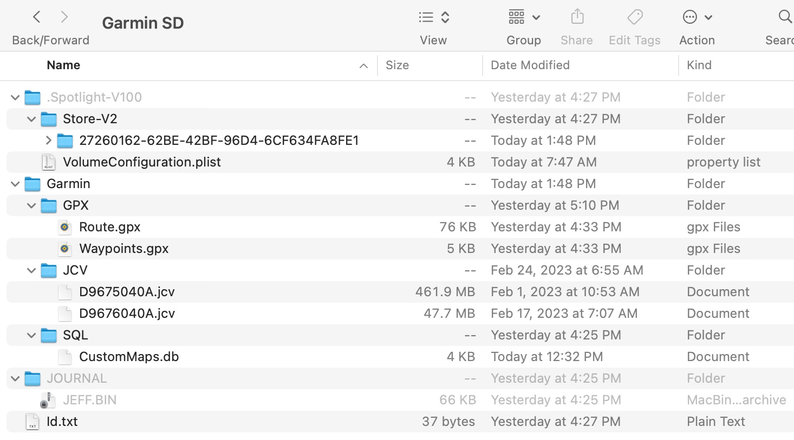The width and height of the screenshot is (794, 440).
Task: Click the Share toolbar icon
Action: click(x=577, y=17)
